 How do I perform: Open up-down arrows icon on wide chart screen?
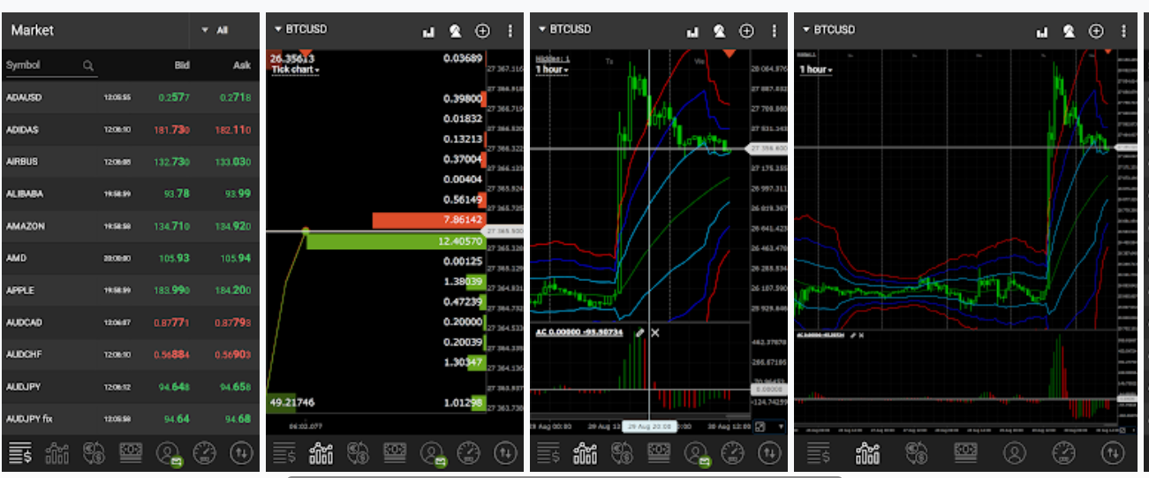[1113, 454]
